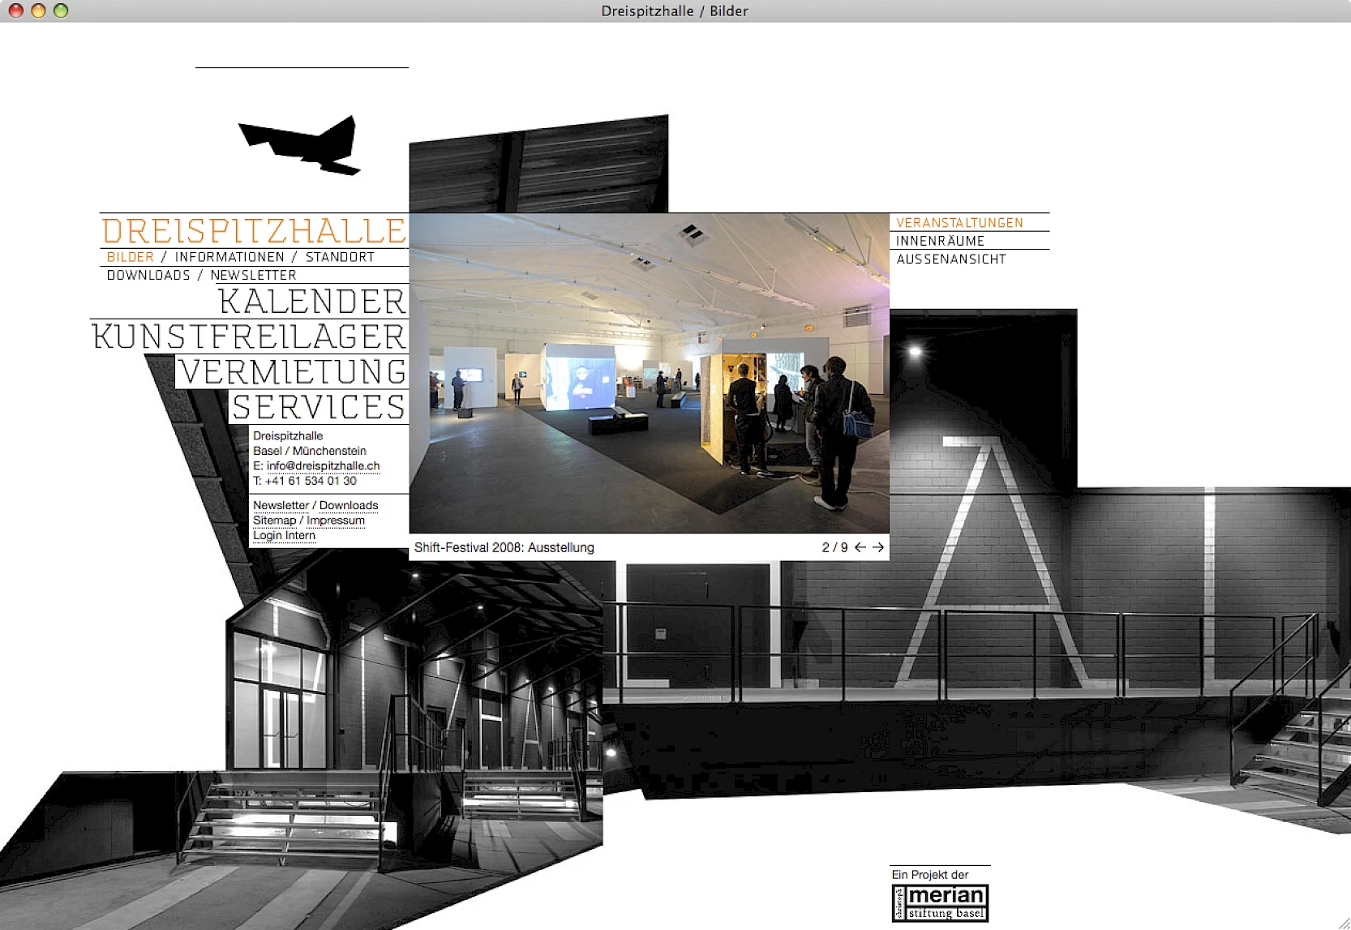Switch to Innenräume image gallery
The width and height of the screenshot is (1351, 930).
tap(940, 241)
